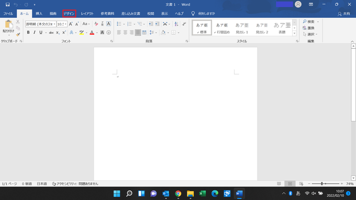
Task: Switch to the デザイン (Design) tab
Action: (x=69, y=14)
